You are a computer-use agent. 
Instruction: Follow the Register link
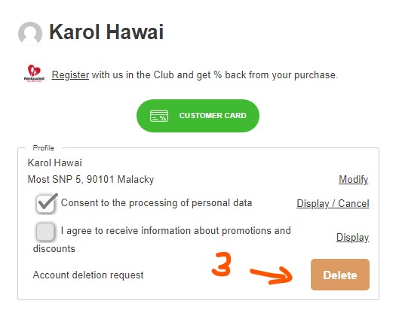pyautogui.click(x=70, y=75)
